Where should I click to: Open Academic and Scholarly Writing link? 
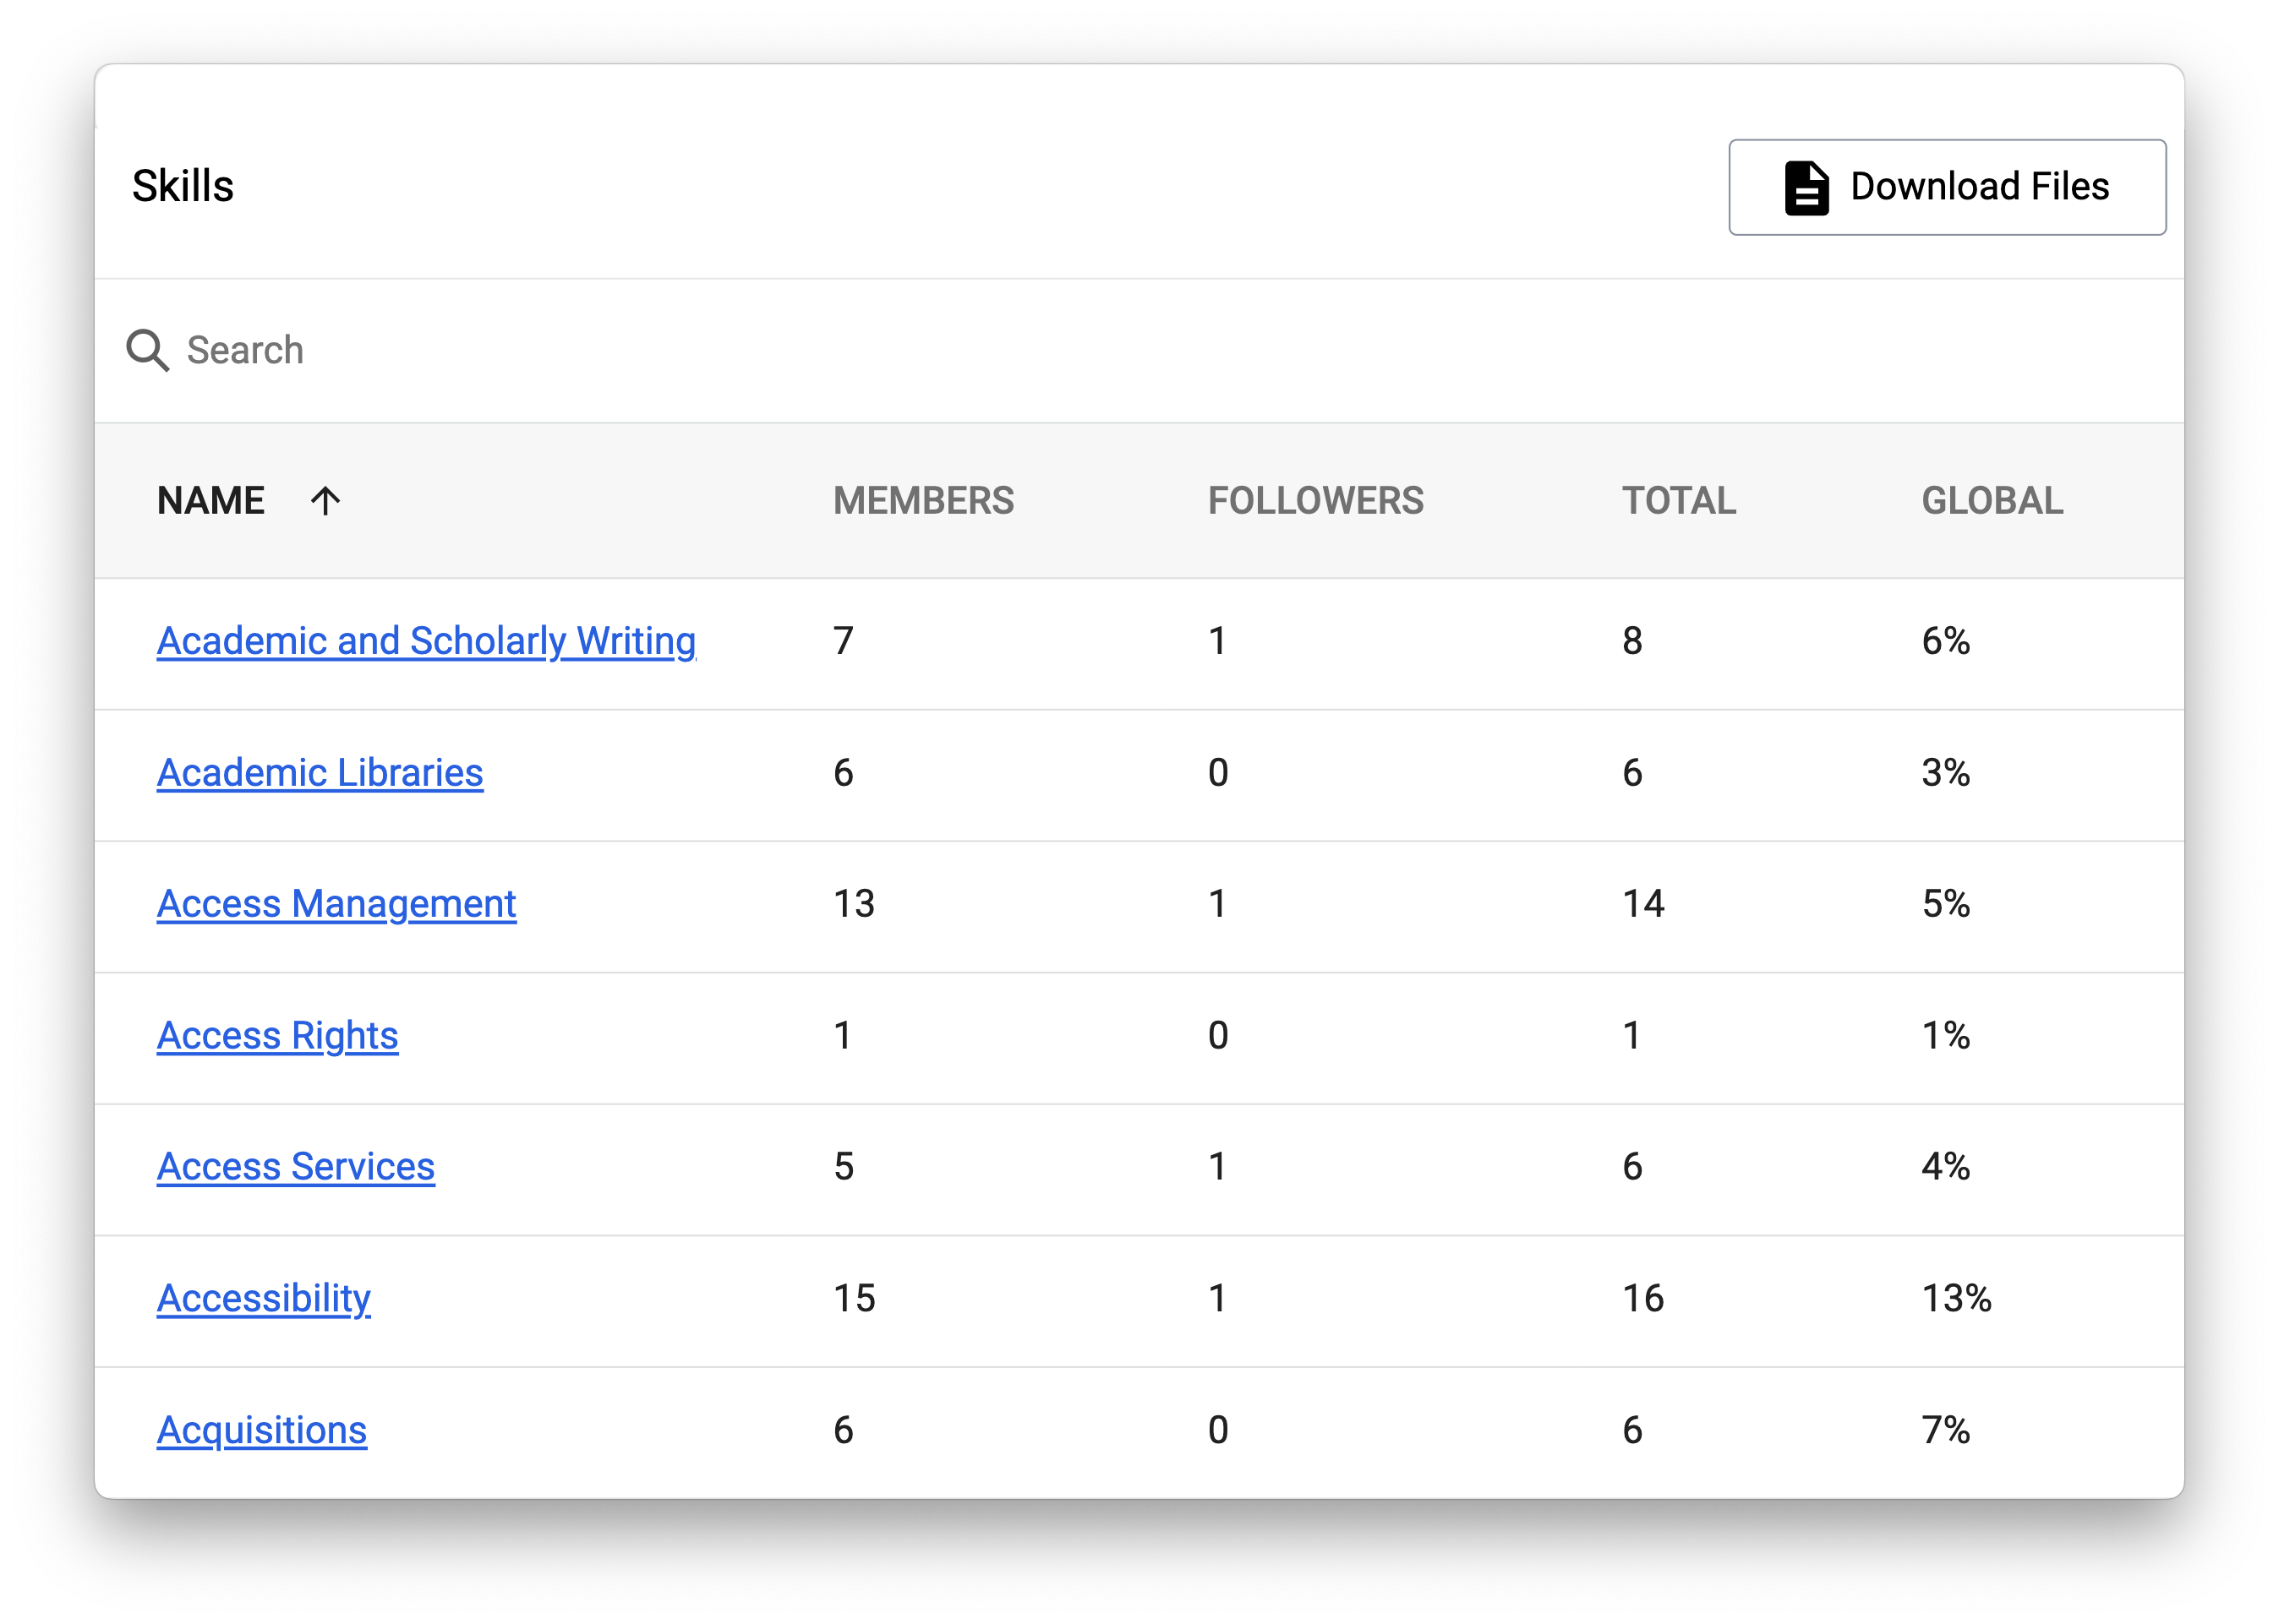(x=426, y=641)
